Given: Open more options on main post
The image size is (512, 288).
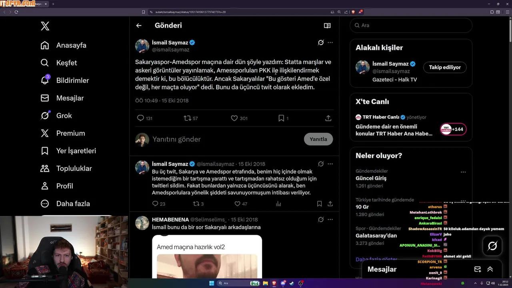Looking at the screenshot, I should [330, 42].
